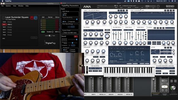Select LFO 3 button in LFOs section
The image size is (178, 100).
171,47
